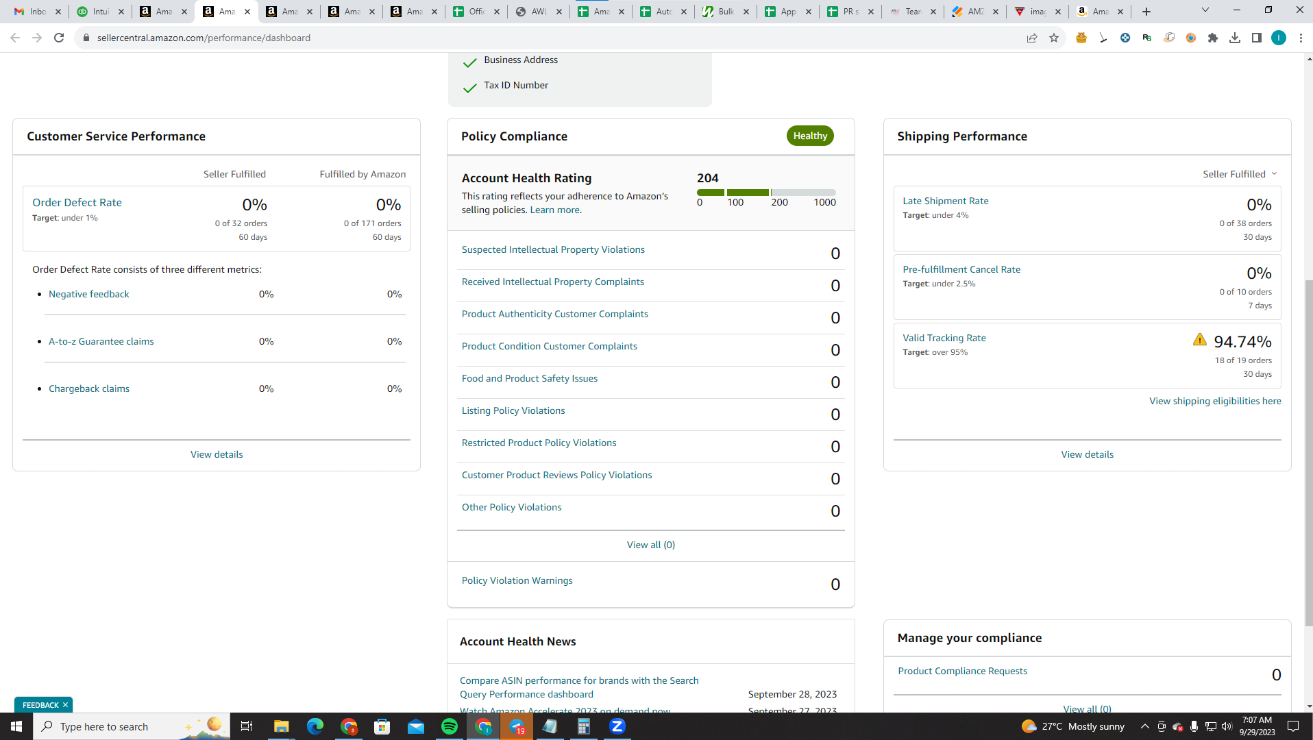Open the TunnelBear bear extension icon
1313x740 pixels.
pyautogui.click(x=1081, y=38)
